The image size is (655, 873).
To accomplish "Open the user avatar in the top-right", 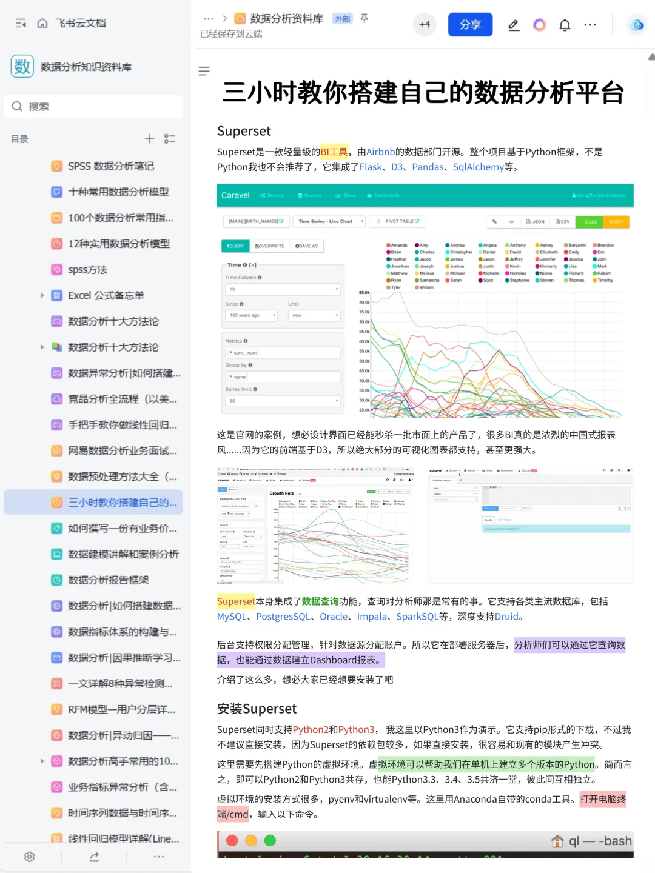I will 637,25.
